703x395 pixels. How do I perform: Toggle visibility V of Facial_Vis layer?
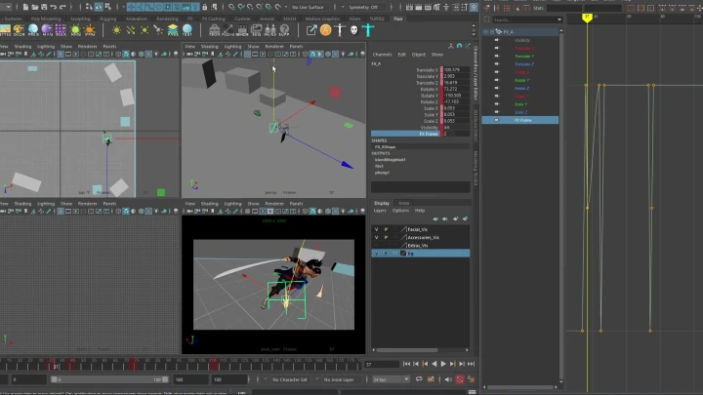(376, 229)
